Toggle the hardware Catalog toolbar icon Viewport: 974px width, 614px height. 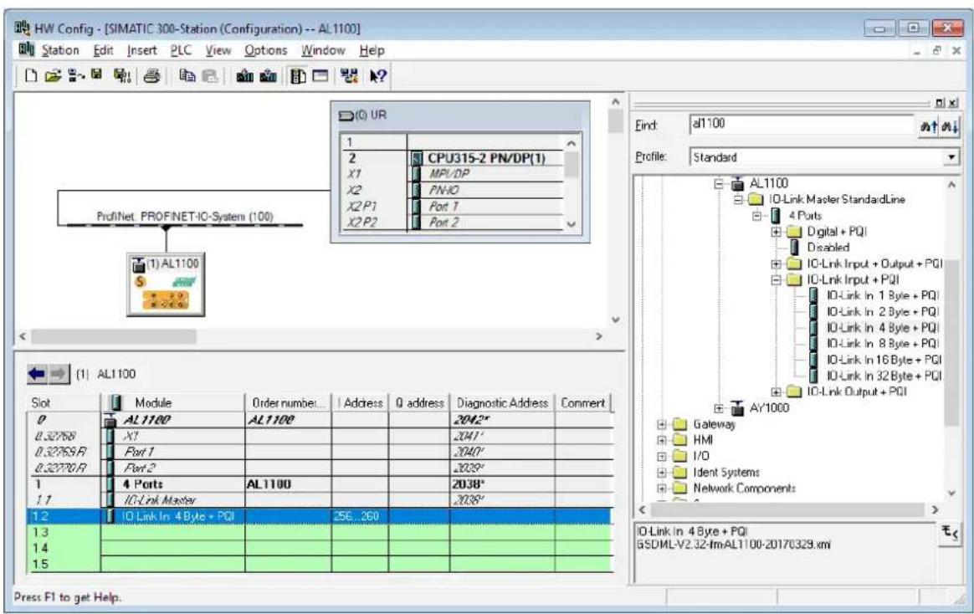pyautogui.click(x=298, y=76)
